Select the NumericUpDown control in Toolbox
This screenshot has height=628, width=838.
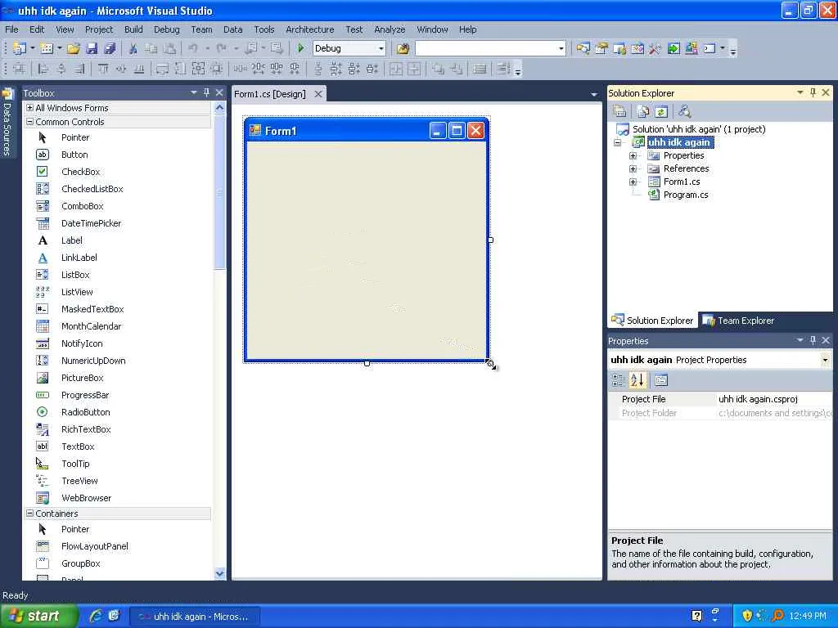click(93, 361)
